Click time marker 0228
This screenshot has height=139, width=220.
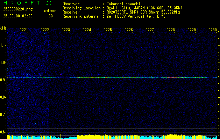[171, 30]
